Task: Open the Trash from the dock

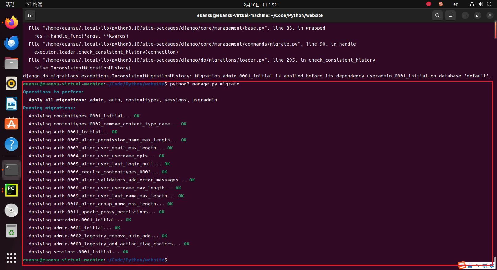Action: click(x=11, y=231)
